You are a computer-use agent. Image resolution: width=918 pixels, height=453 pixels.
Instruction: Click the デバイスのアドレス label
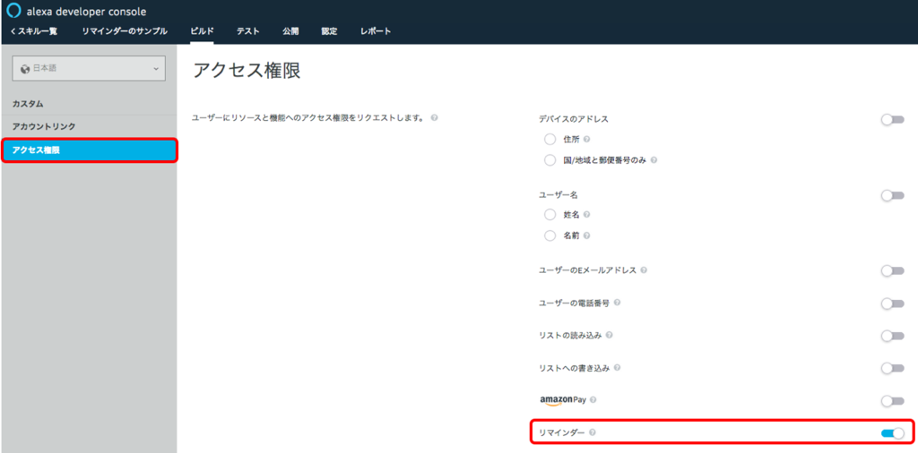coord(573,119)
